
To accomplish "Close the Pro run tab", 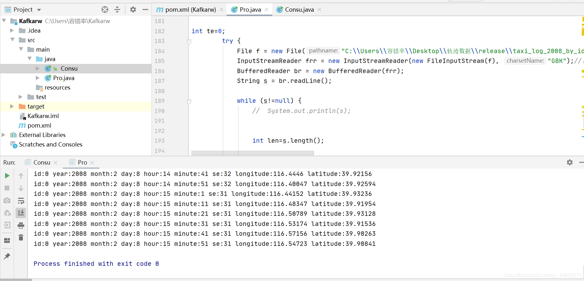I will [x=92, y=162].
